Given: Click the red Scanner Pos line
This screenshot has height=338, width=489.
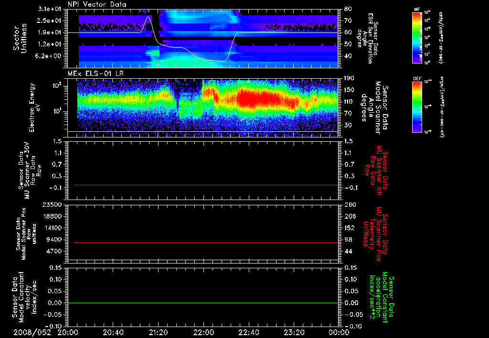Looking at the screenshot, I should [x=206, y=243].
